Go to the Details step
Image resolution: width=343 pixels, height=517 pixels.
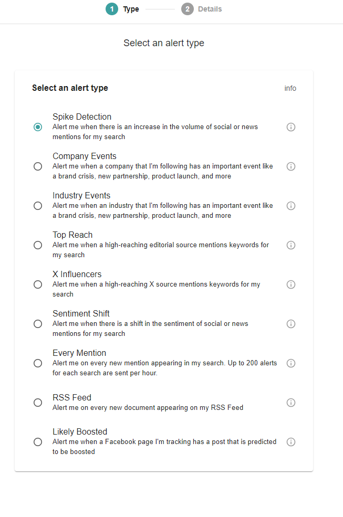[x=201, y=9]
